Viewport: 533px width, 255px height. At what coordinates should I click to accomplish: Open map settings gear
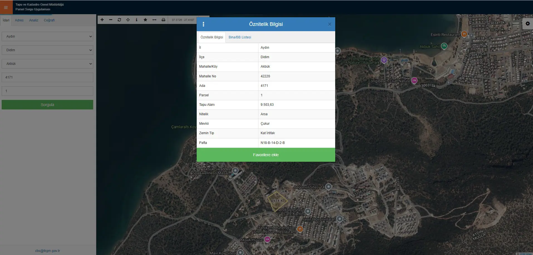[x=527, y=24]
